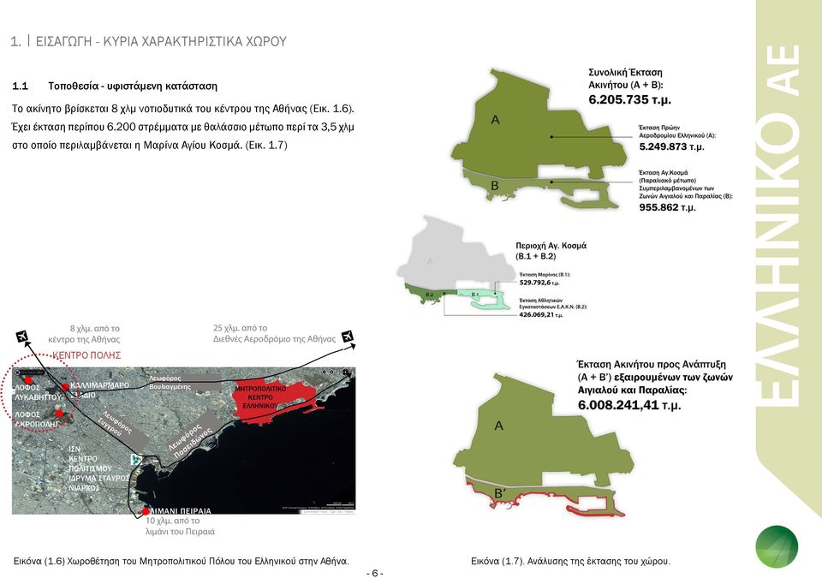822x578 pixels.
Task: Click the subheading 'Τοποθεσία - υφιστάμενη κατάσταση'
Action: pyautogui.click(x=133, y=86)
